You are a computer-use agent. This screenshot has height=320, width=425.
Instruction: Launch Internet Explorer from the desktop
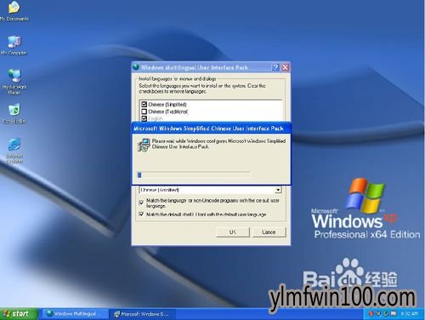(x=14, y=150)
